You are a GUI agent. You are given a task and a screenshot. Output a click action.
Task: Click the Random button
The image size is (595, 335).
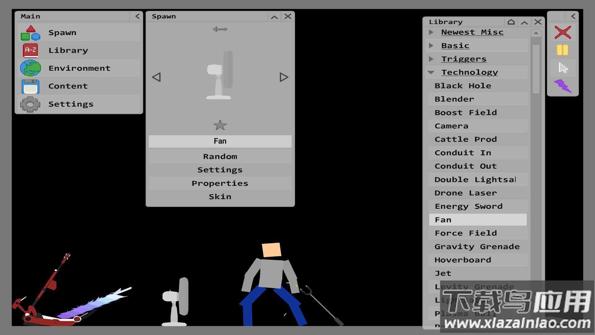pos(220,157)
